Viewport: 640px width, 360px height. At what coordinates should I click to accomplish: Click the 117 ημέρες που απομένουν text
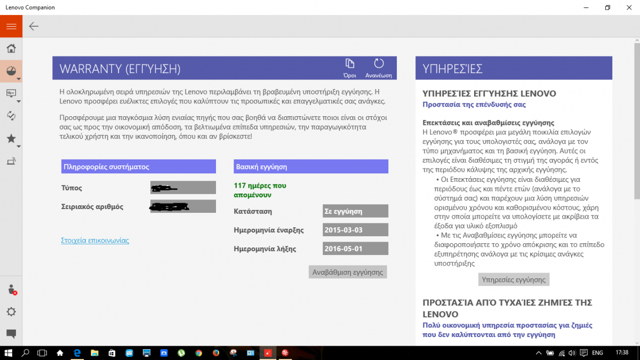[x=260, y=190]
